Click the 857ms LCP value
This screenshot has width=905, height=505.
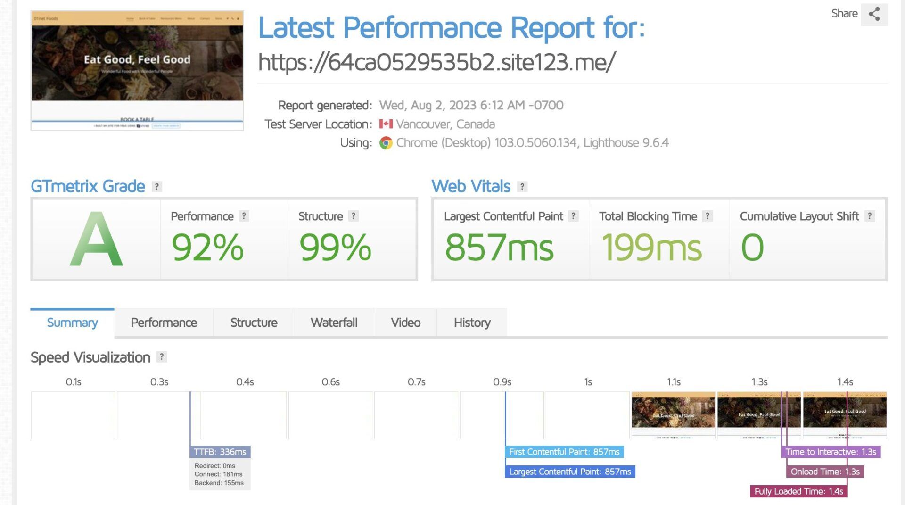499,247
